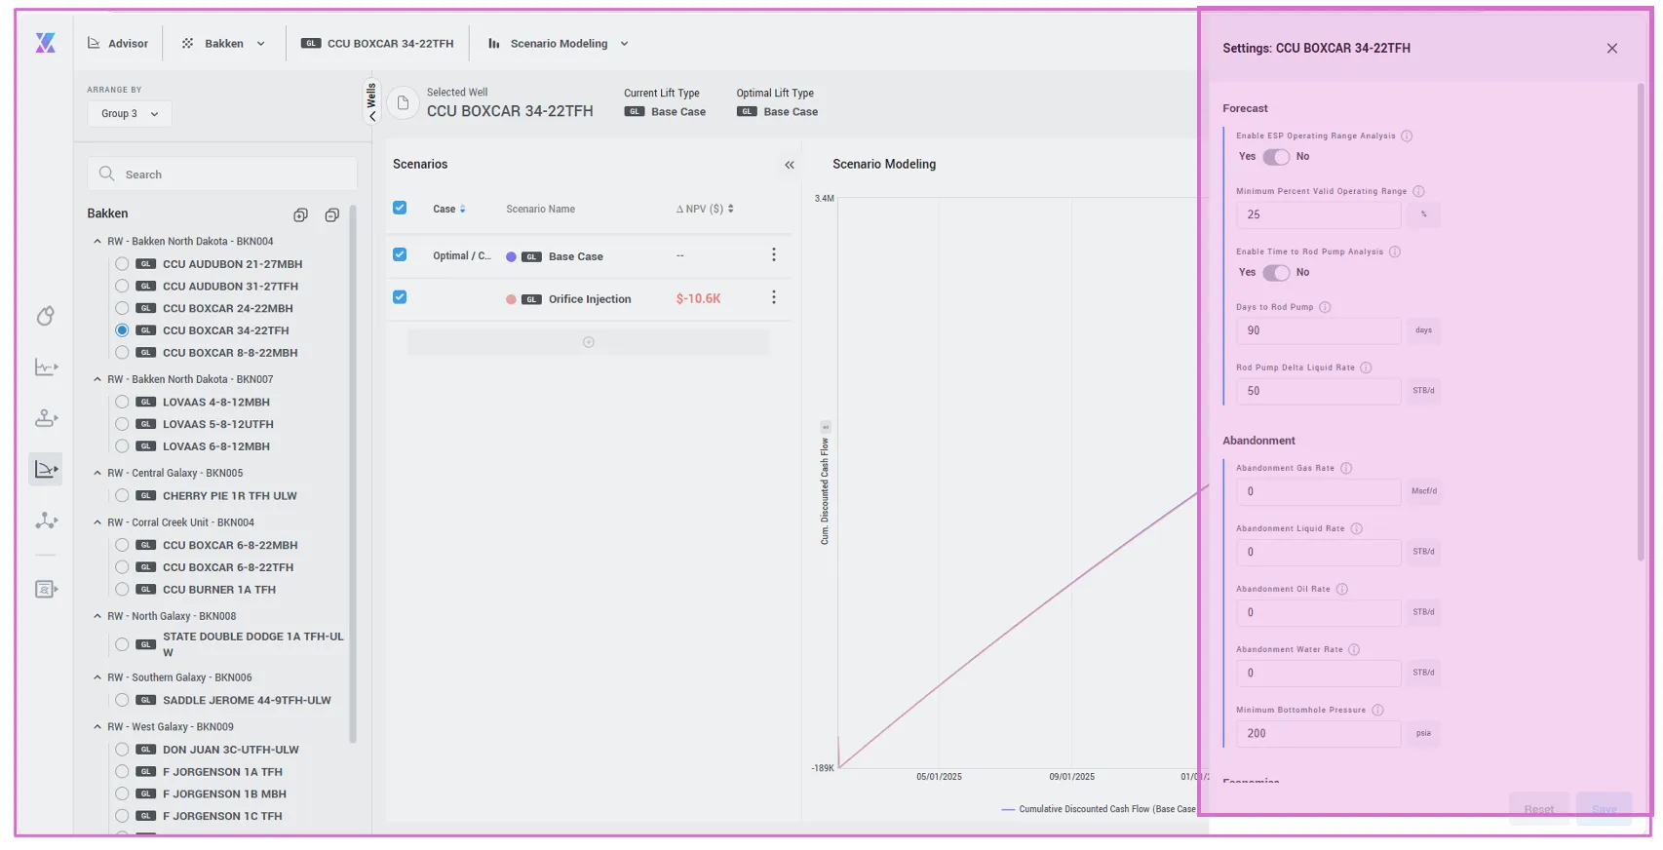The image size is (1663, 850).
Task: Info icon for Abandonment Gas Rate
Action: [x=1346, y=468]
